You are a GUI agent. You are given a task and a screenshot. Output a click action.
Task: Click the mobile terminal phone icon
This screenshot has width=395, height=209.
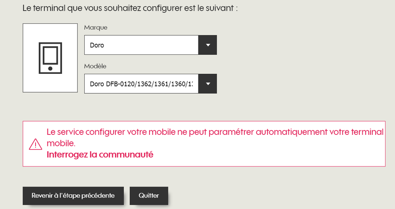[50, 58]
